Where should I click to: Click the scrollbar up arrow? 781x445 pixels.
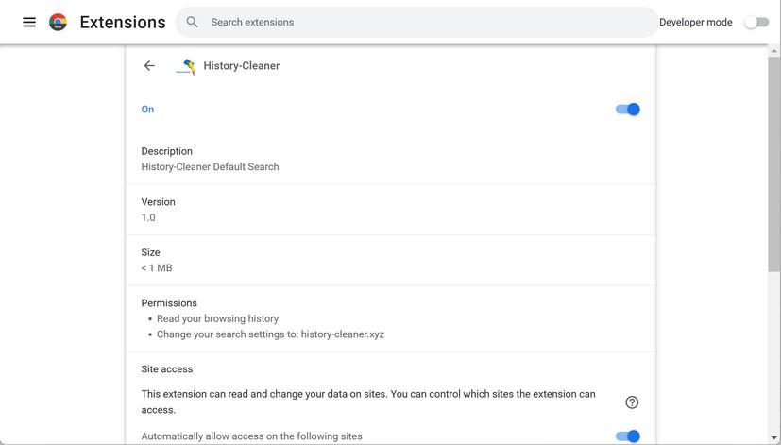click(774, 52)
